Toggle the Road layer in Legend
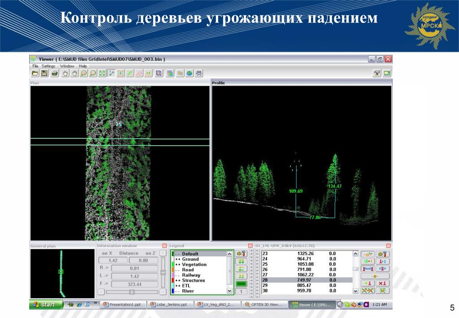 coord(188,270)
